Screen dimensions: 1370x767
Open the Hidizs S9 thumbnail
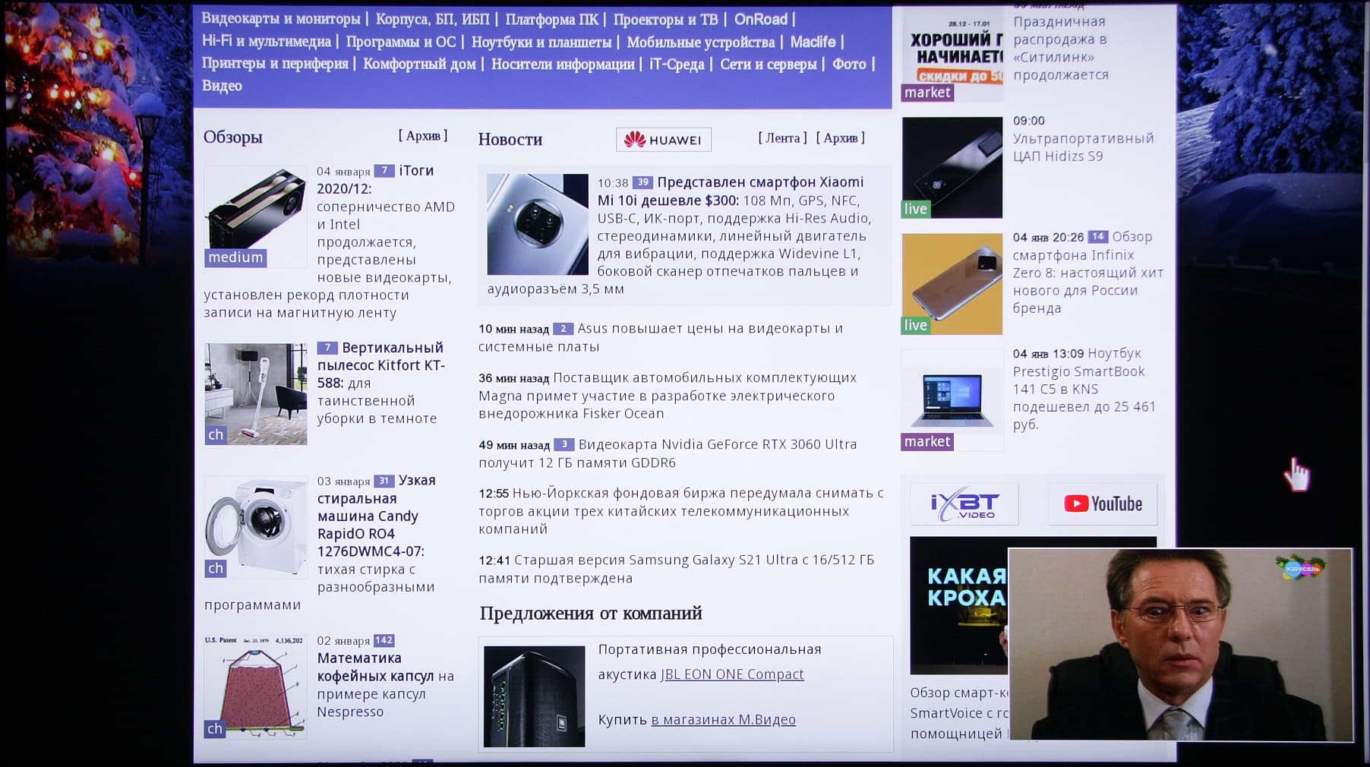click(952, 167)
